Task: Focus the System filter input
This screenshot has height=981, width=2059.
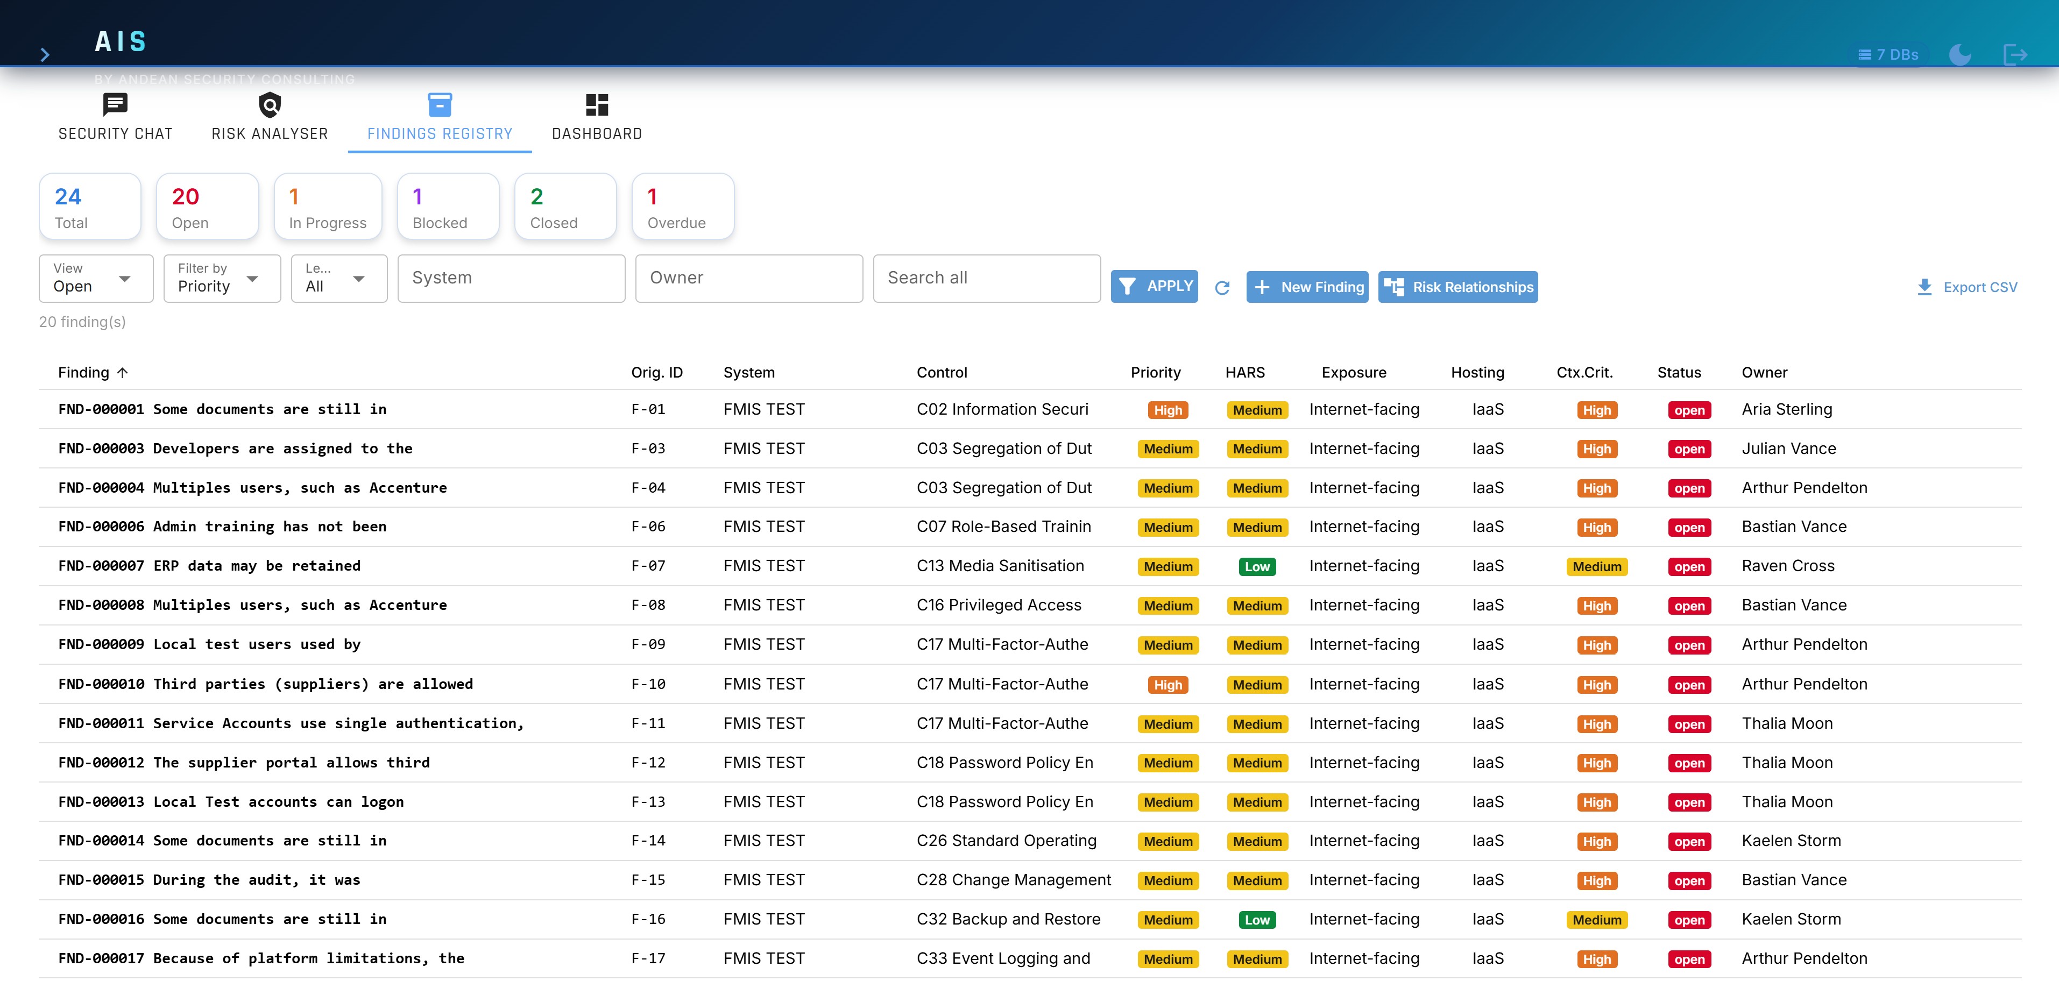Action: 512,279
